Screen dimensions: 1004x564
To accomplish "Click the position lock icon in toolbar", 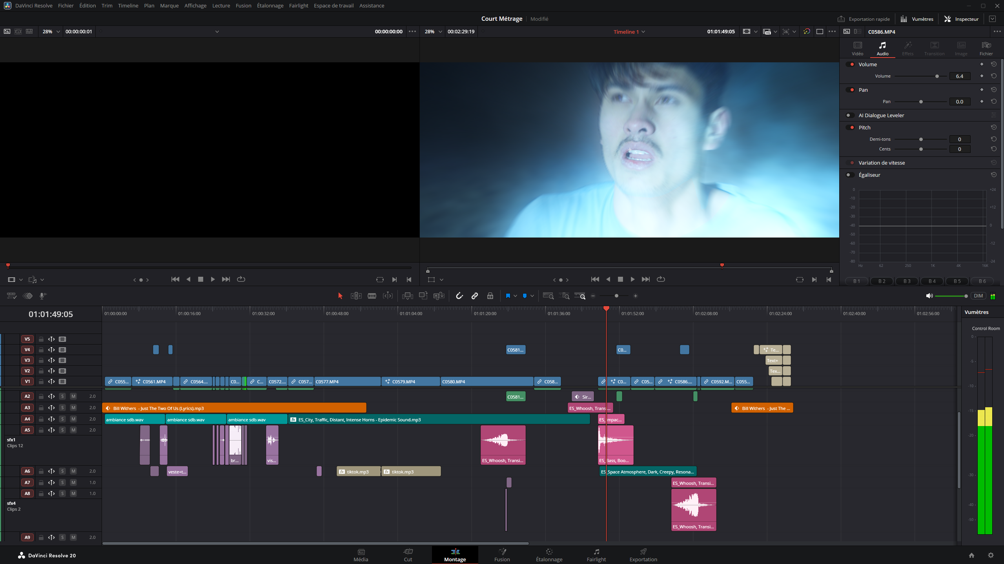I will click(x=490, y=296).
